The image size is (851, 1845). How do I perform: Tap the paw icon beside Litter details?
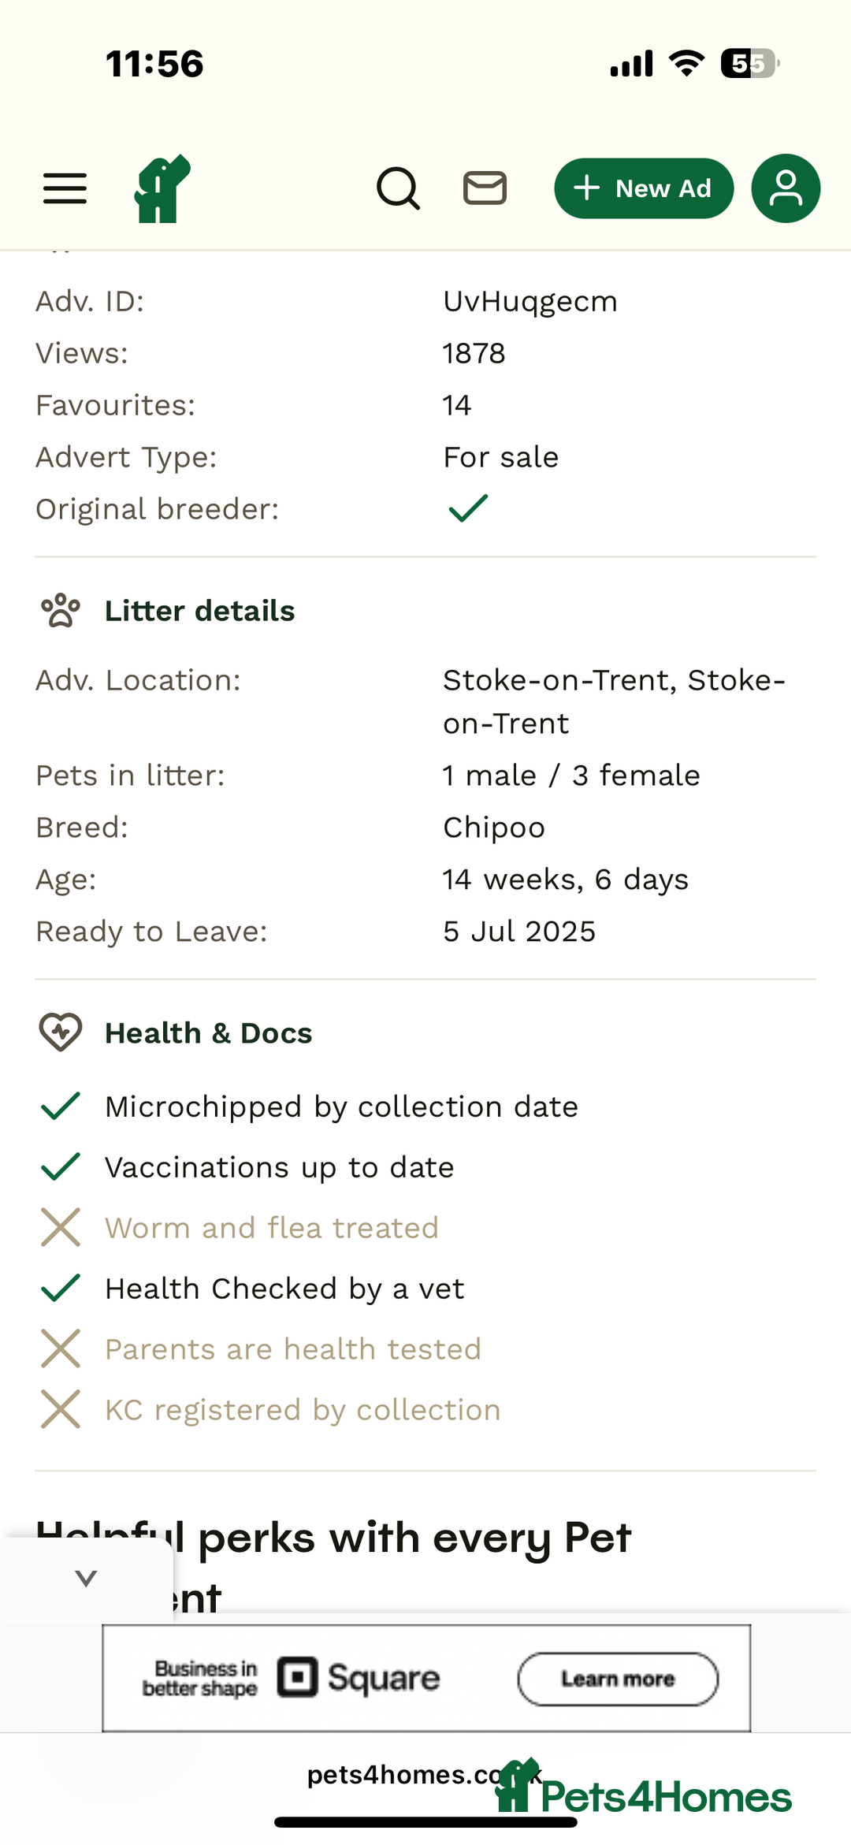pos(61,611)
